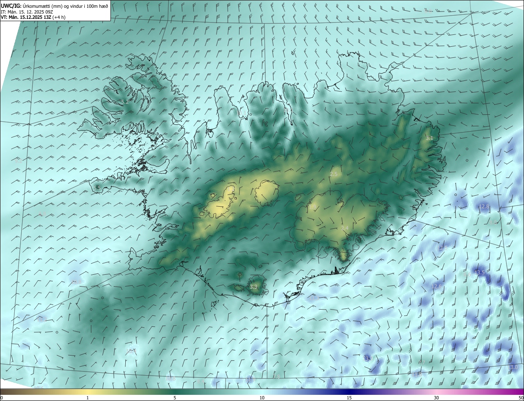
Task: Click the 'VT: Mán. 15.12.2025 13Z (+4 h)' line
Action: 33,17
